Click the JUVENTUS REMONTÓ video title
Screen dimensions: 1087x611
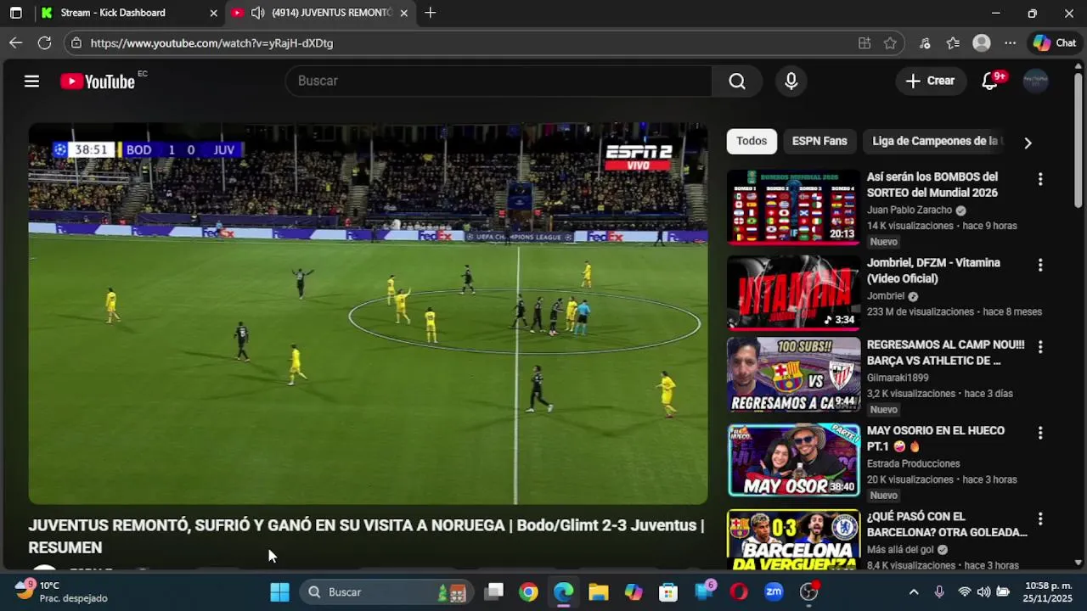tap(366, 536)
